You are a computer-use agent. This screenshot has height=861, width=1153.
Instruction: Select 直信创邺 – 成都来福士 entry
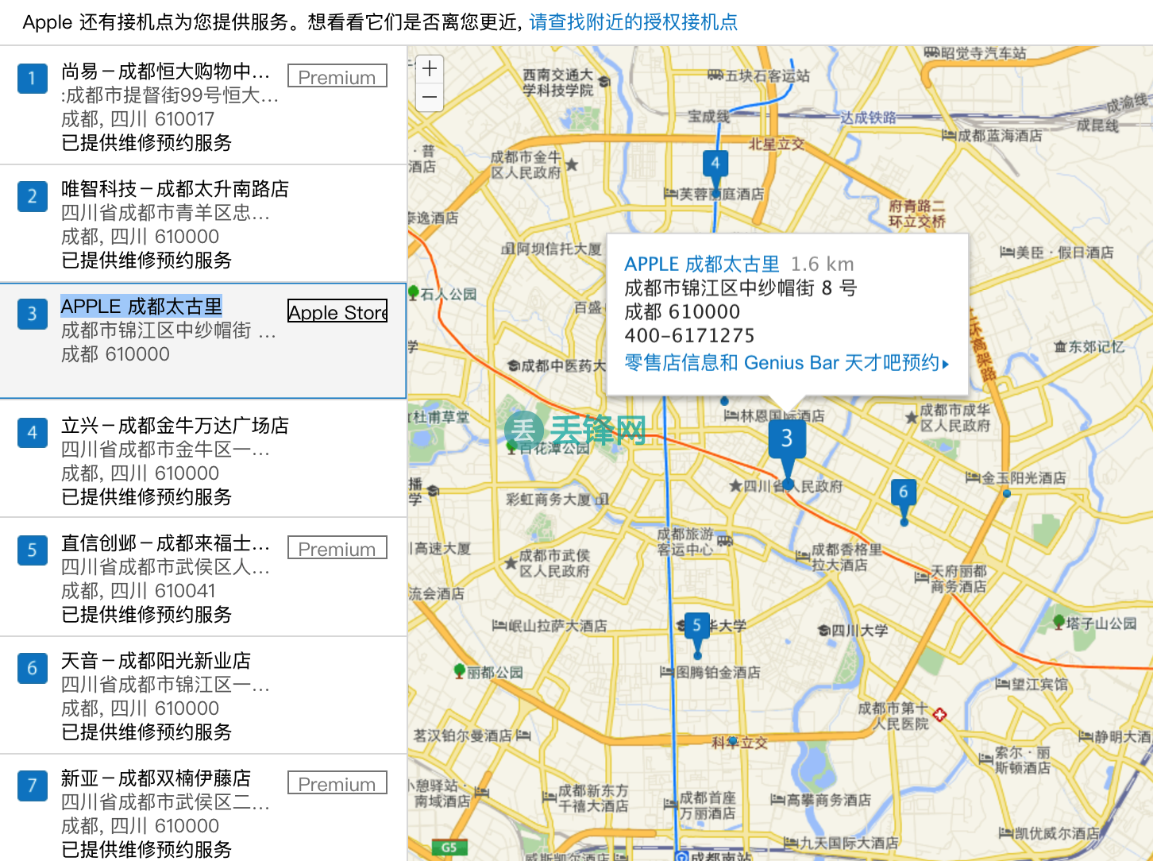point(203,577)
